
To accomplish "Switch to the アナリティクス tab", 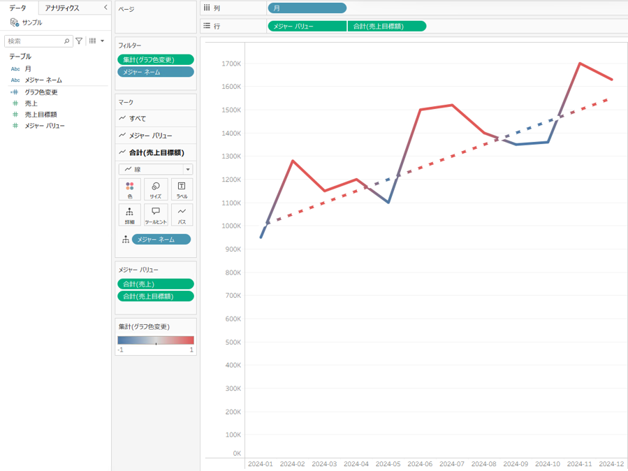I will tap(62, 8).
